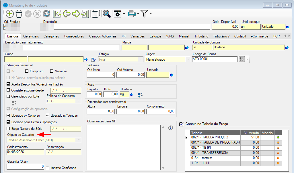Expand the Estágio dropdown

pyautogui.click(x=141, y=59)
